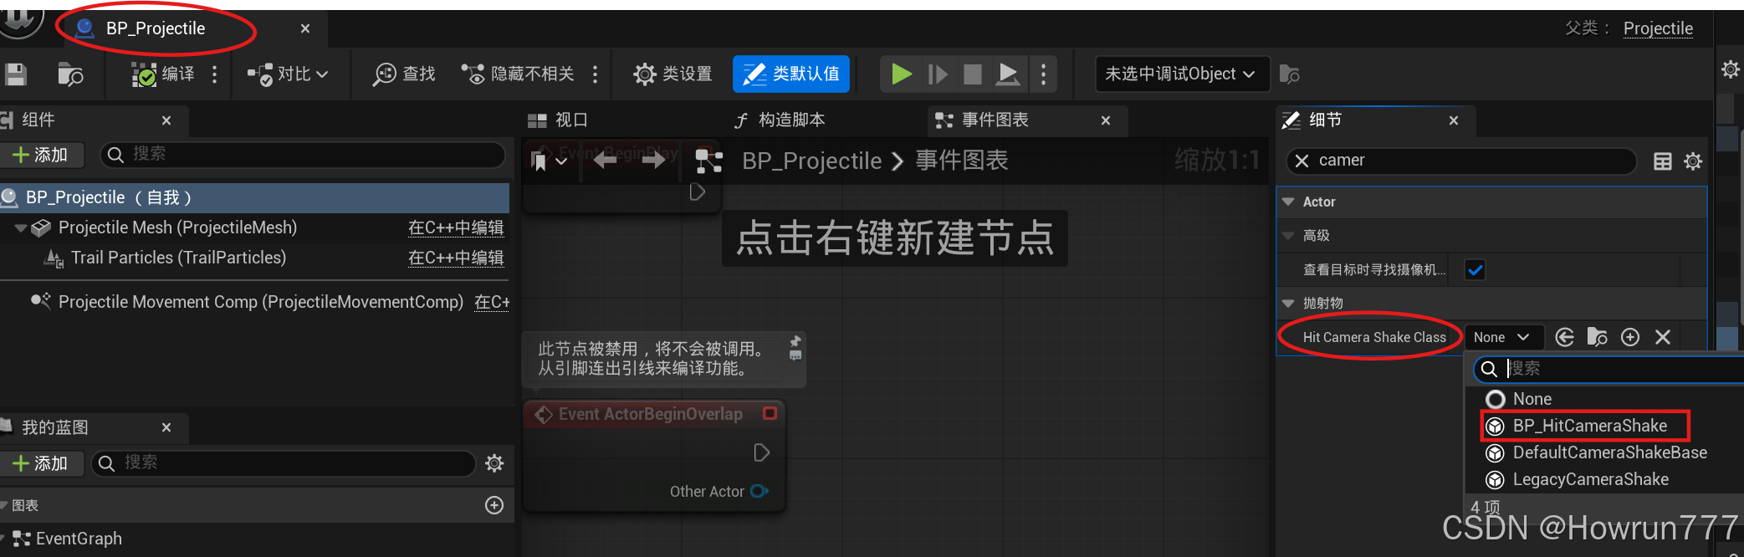
Task: Switch to the 构造脚本 construction script tab
Action: click(780, 120)
